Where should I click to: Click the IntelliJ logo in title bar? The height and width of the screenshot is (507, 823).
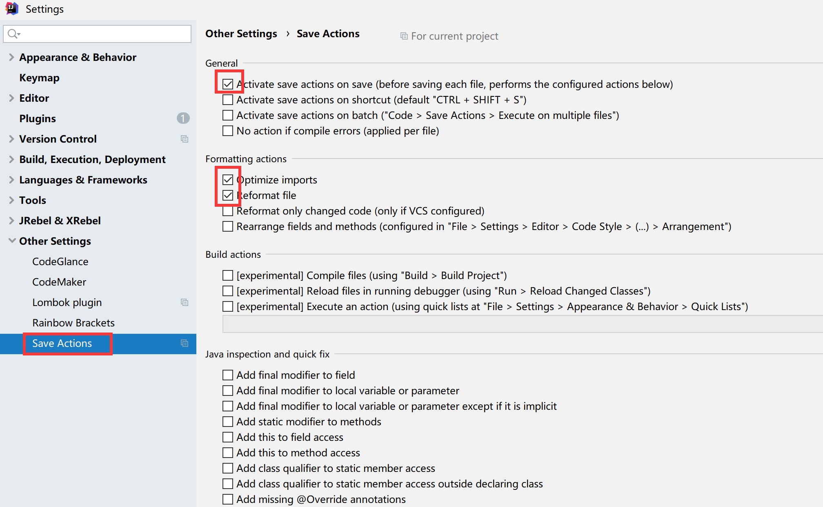click(x=12, y=9)
